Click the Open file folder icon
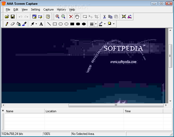Screen dimensions: 174x137 (7, 17)
